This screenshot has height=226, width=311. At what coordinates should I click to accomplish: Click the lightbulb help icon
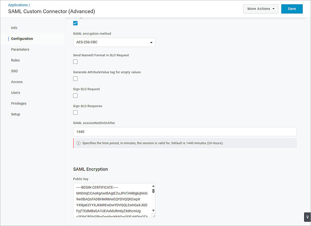(x=307, y=217)
